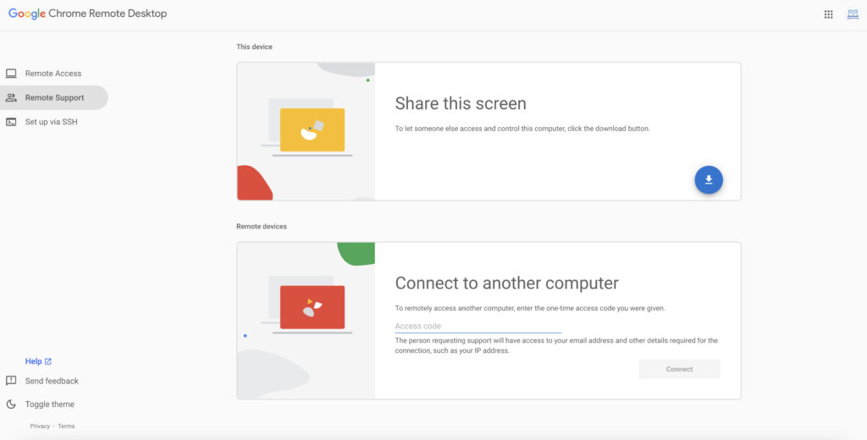
Task: Select Remote Access in sidebar
Action: click(53, 74)
